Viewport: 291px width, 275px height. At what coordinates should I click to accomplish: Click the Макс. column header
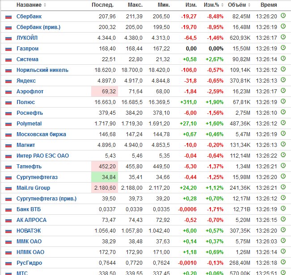[x=135, y=5]
